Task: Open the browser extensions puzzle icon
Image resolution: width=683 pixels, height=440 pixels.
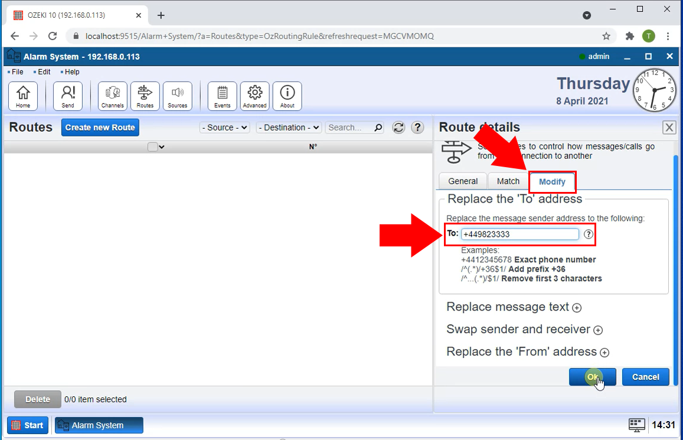Action: 630,36
